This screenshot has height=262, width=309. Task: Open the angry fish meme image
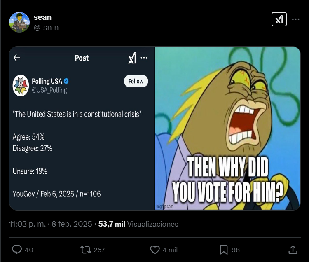click(x=228, y=128)
